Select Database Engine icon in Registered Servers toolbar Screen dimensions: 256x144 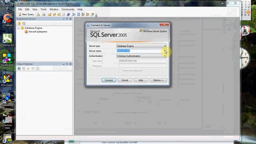coord(19,23)
